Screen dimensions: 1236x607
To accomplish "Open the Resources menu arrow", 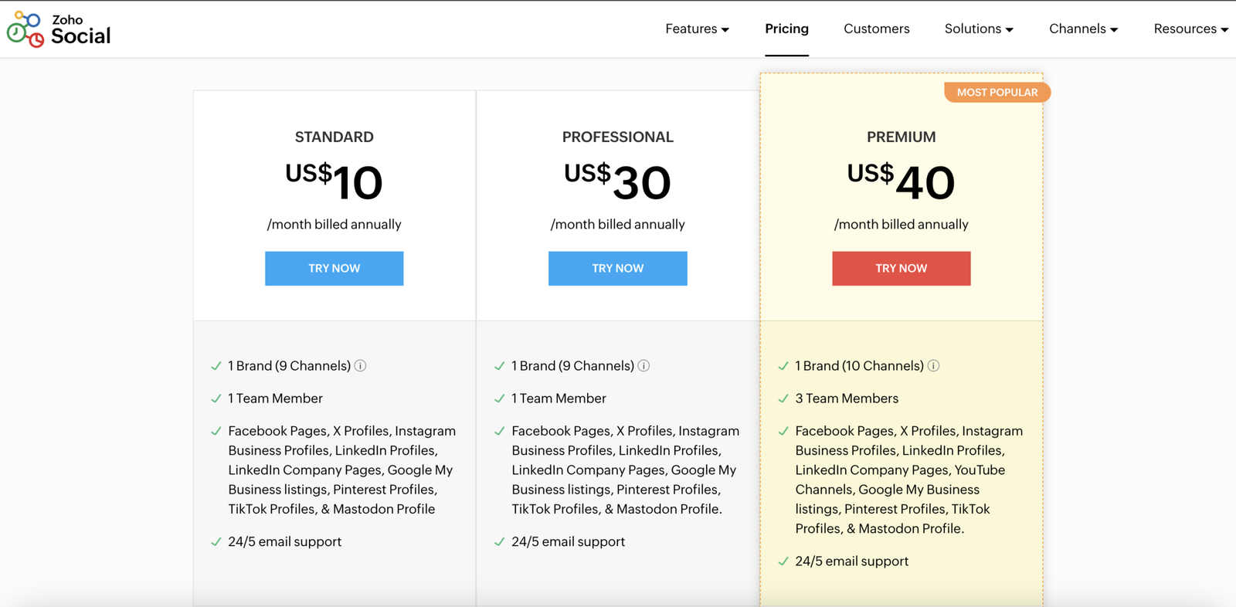I will [1224, 30].
